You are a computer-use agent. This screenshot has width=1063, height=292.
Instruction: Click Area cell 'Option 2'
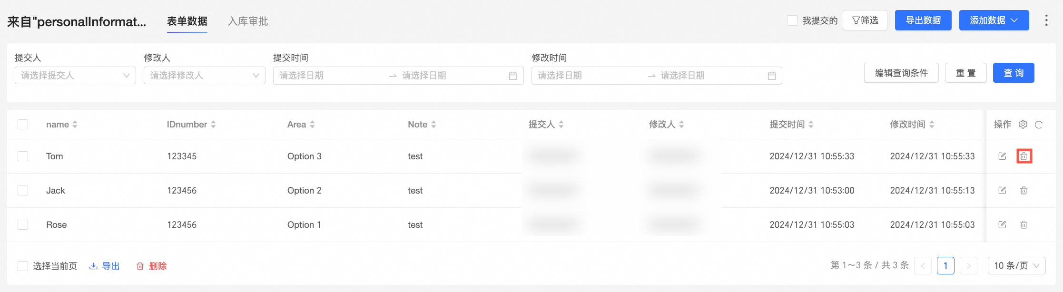pos(305,190)
